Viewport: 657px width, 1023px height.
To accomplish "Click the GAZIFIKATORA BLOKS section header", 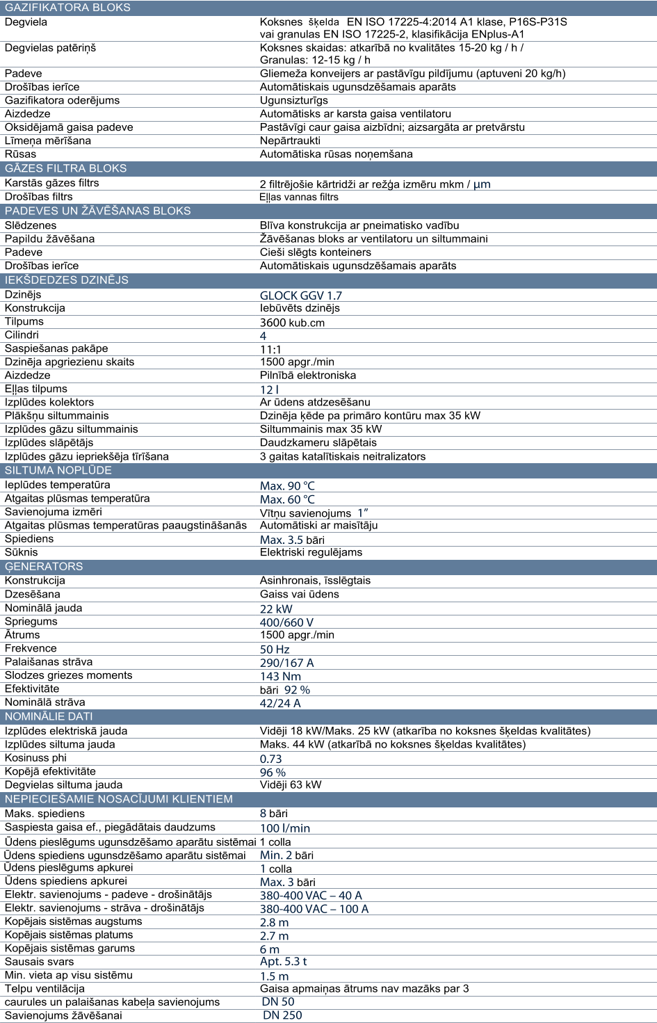I will (x=328, y=8).
